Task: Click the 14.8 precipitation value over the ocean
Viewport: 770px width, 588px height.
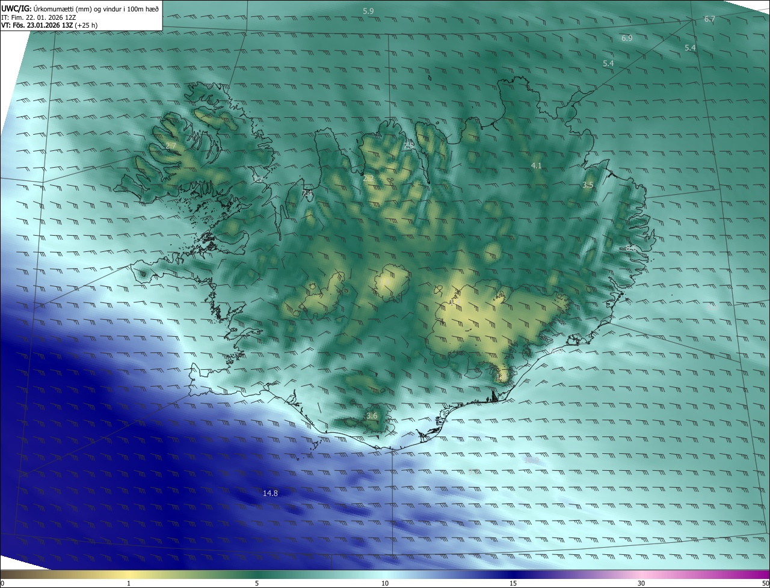Action: (x=270, y=493)
